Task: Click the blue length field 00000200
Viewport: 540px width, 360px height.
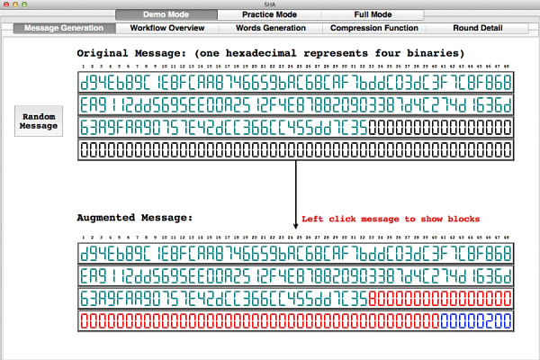Action: (x=476, y=319)
